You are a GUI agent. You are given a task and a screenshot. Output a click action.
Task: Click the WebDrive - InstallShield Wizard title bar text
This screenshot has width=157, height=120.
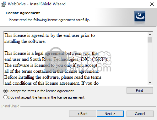point(37,4)
